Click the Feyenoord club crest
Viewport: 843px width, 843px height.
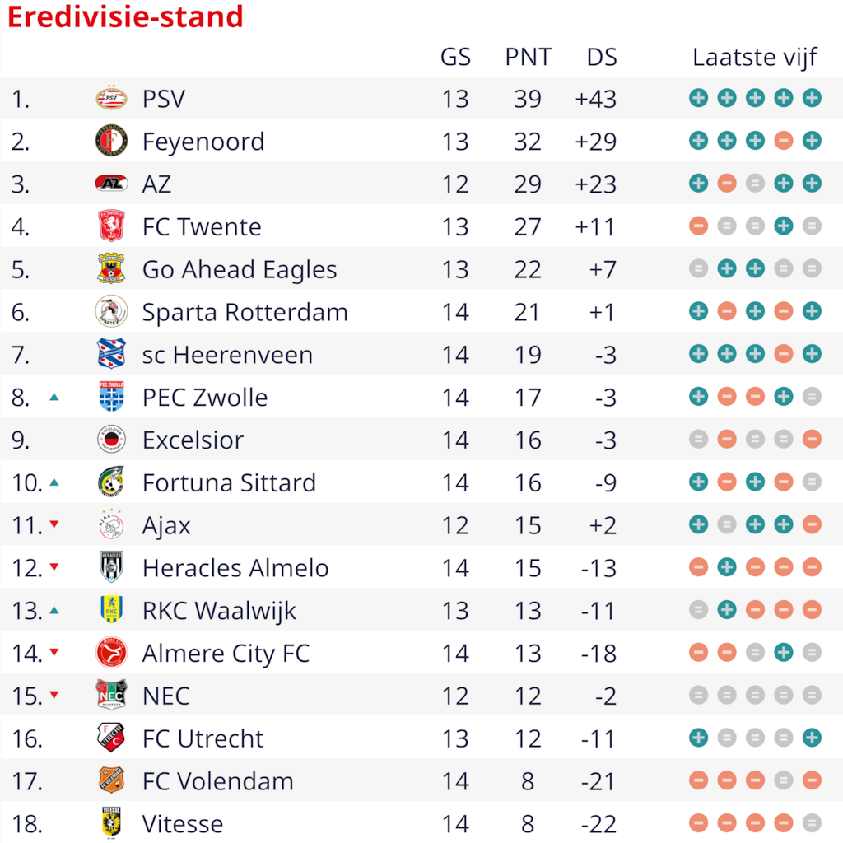pyautogui.click(x=111, y=142)
